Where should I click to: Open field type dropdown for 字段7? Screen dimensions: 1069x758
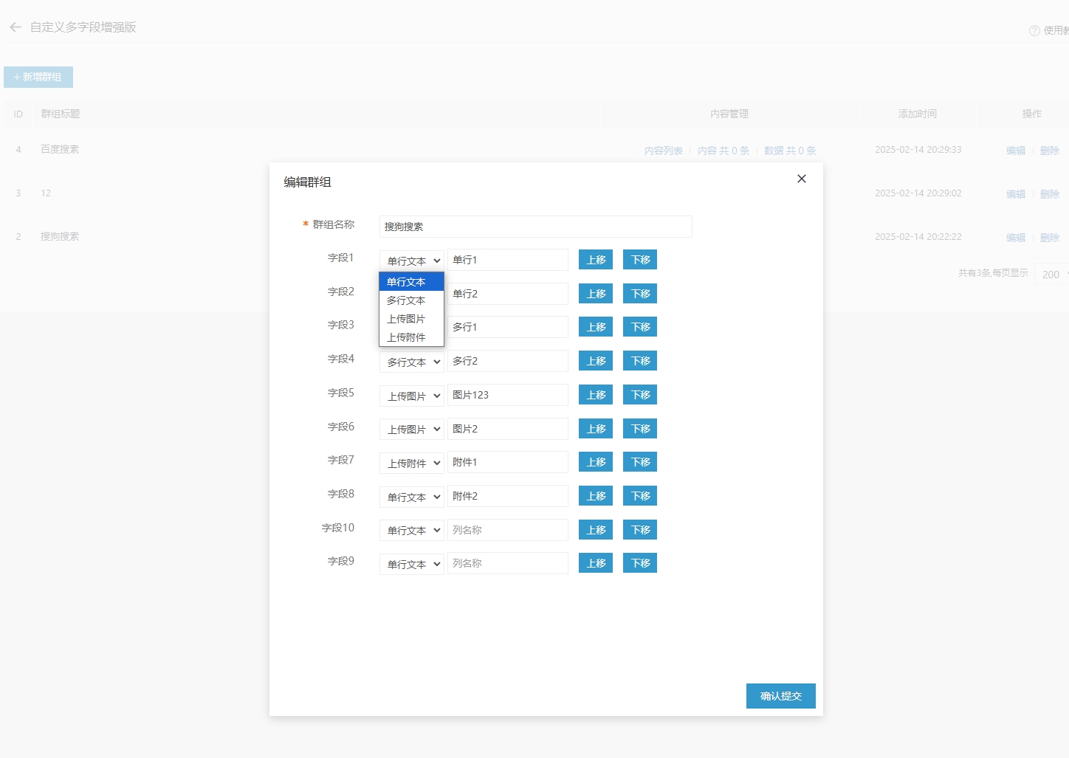pos(411,463)
